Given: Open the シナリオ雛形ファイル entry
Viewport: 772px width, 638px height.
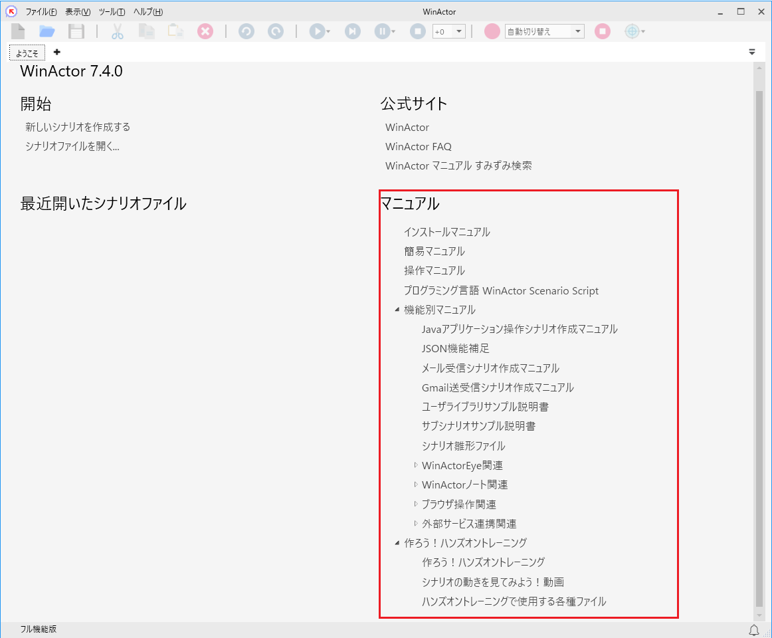Looking at the screenshot, I should pyautogui.click(x=463, y=446).
